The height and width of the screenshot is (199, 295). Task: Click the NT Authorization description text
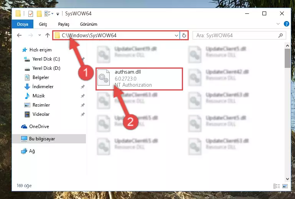pos(133,85)
